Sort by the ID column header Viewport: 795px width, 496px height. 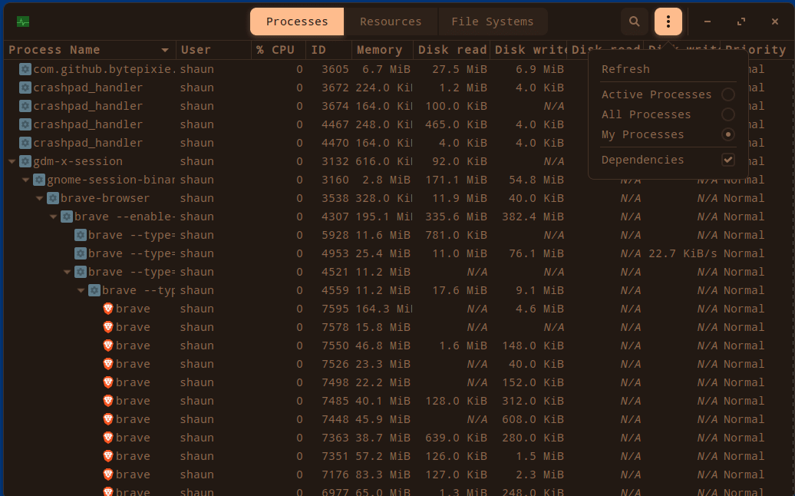click(328, 50)
